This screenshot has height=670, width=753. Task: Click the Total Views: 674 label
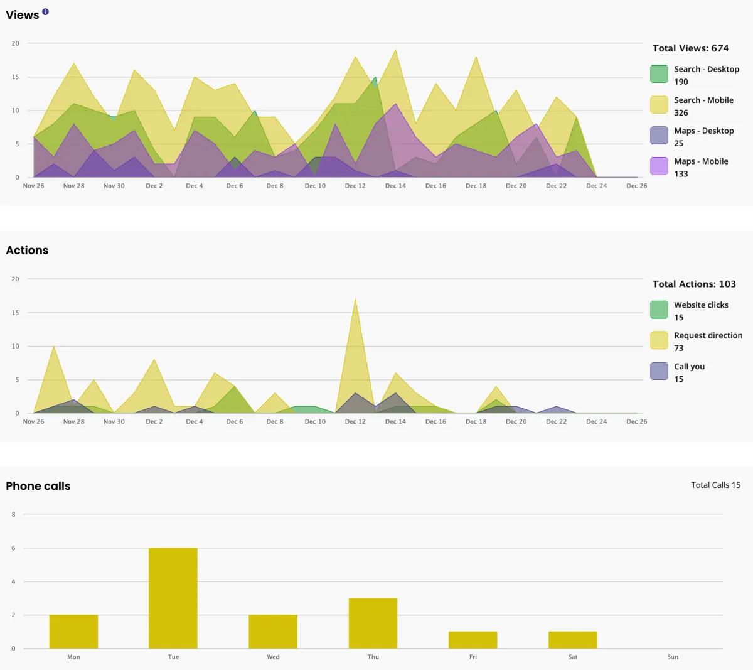[x=690, y=48]
